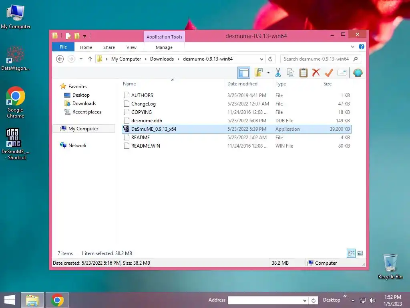410x308 pixels.
Task: Click Google Chrome on the taskbar
Action: click(57, 300)
